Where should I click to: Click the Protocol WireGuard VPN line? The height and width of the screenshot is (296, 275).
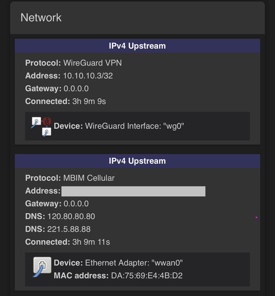(74, 63)
